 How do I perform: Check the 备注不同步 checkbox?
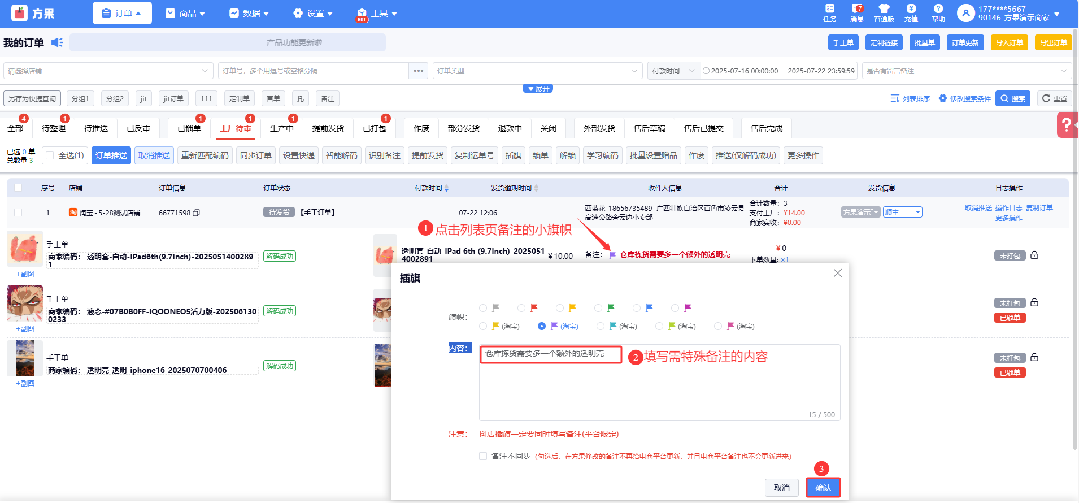(483, 456)
